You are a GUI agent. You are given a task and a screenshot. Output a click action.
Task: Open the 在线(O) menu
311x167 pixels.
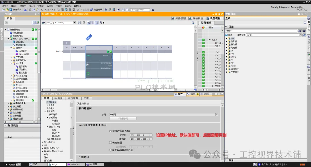click(x=41, y=6)
